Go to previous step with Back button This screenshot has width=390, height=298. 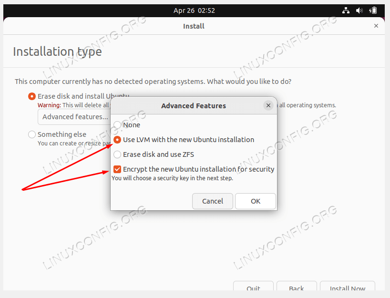click(x=297, y=286)
